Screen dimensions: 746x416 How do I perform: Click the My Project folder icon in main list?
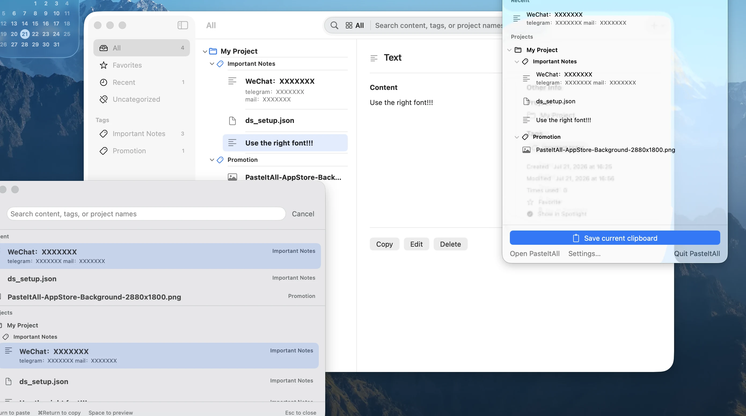click(213, 51)
